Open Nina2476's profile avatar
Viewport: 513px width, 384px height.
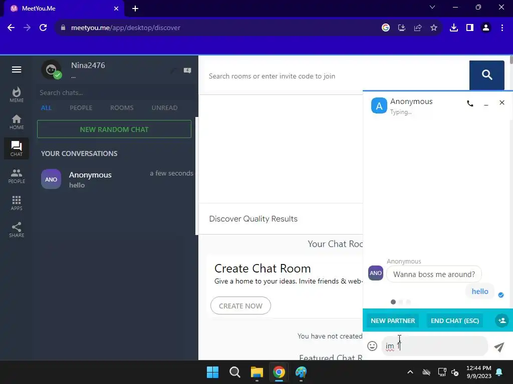(x=52, y=69)
